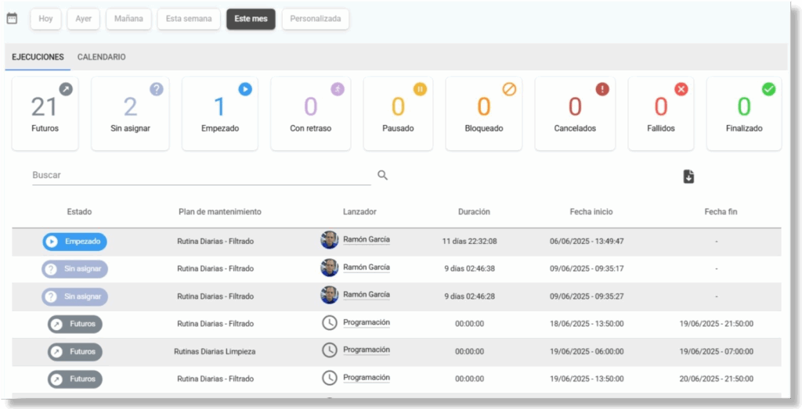
Task: Click the red Fallidos X icon
Action: [681, 89]
